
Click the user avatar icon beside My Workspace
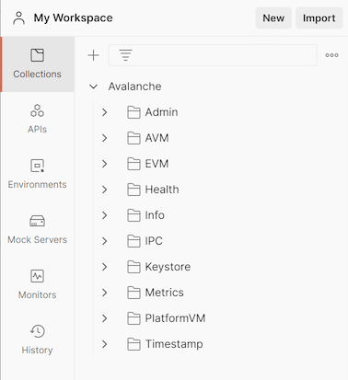pos(19,18)
